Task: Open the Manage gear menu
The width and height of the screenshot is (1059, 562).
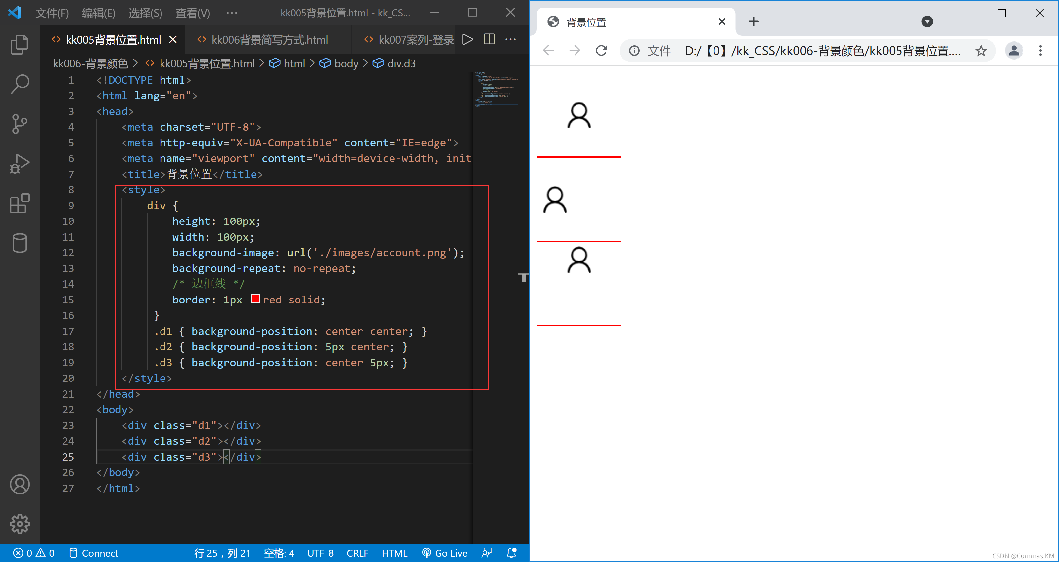Action: (19, 524)
